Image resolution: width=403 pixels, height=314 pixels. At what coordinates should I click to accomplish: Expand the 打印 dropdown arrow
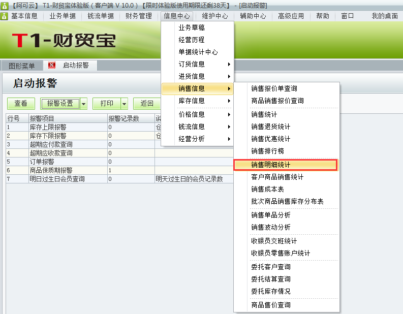[125, 104]
